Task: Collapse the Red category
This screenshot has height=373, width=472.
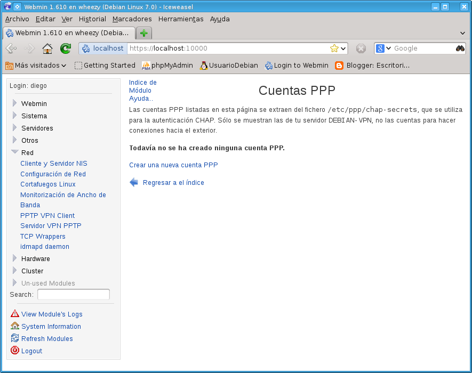Action: [x=15, y=152]
